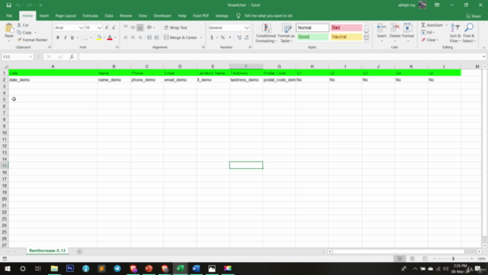Click Tell me what you want to do

point(268,15)
